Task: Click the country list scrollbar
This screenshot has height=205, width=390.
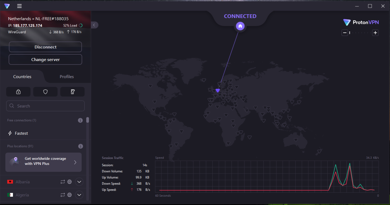Action: [x=88, y=120]
